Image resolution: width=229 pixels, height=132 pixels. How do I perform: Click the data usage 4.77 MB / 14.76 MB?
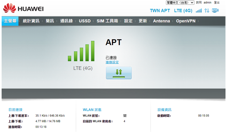pos(48,121)
